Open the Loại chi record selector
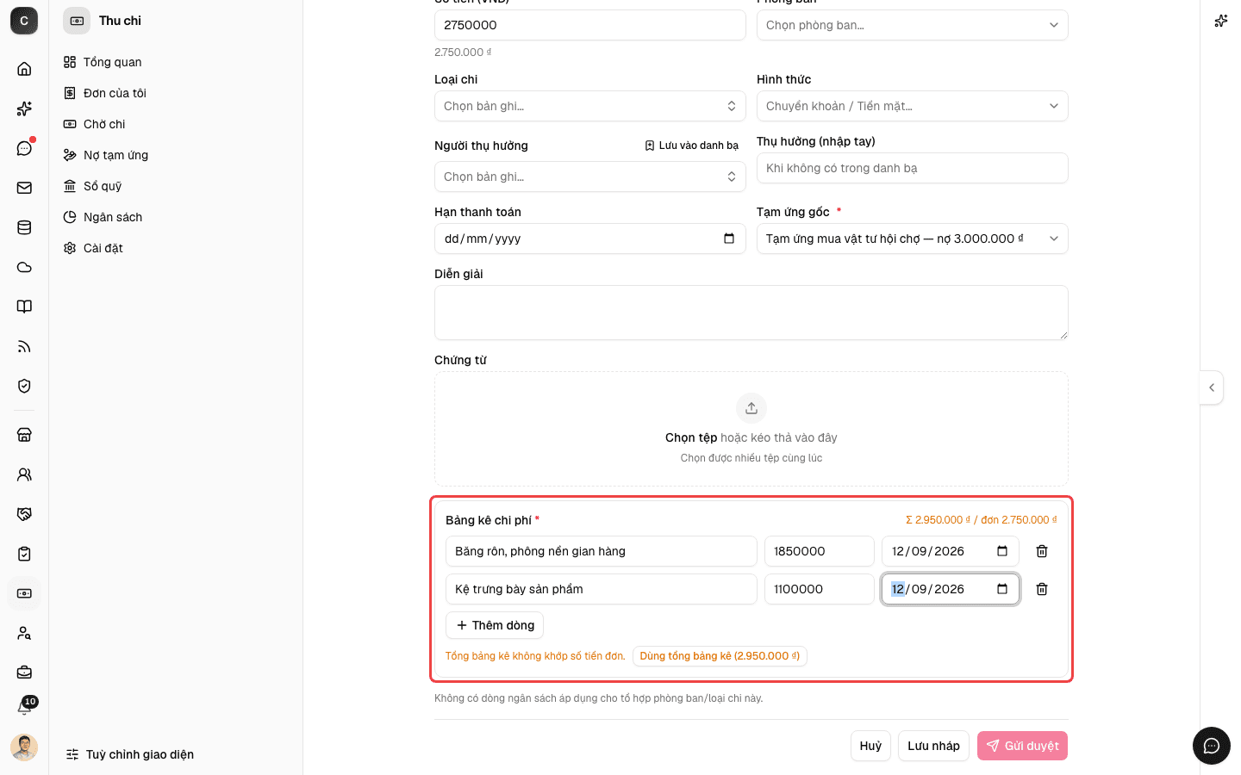This screenshot has width=1241, height=775. point(590,106)
